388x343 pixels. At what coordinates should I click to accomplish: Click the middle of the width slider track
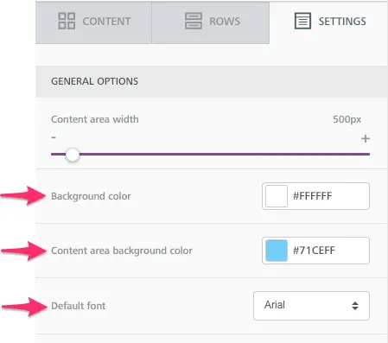click(x=210, y=155)
